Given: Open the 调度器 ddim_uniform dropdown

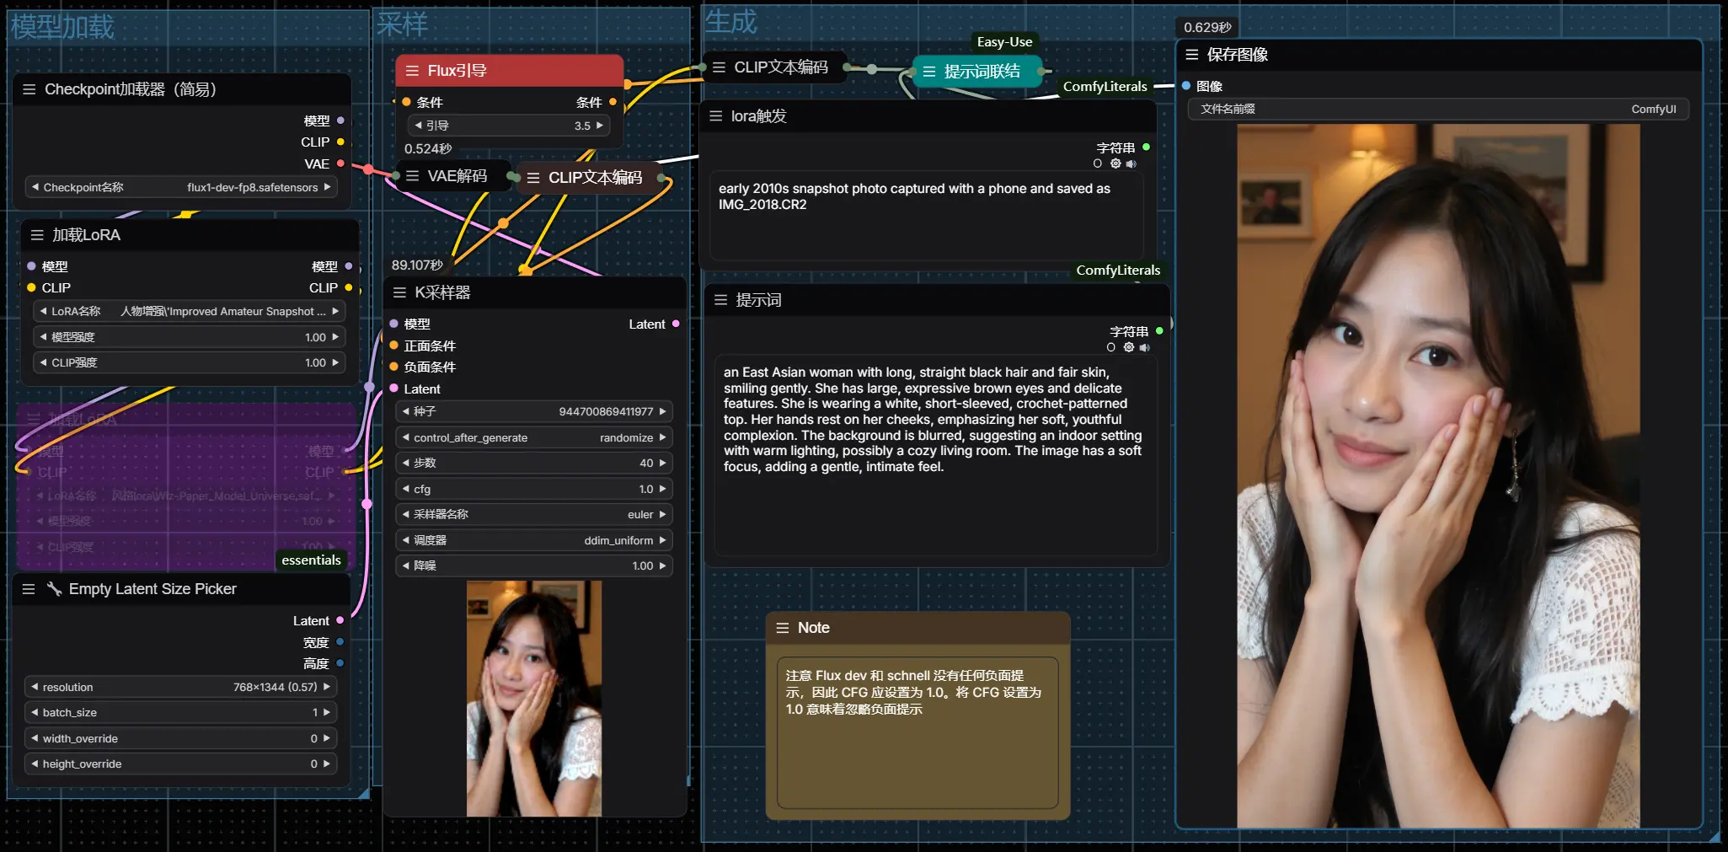Looking at the screenshot, I should pos(533,540).
